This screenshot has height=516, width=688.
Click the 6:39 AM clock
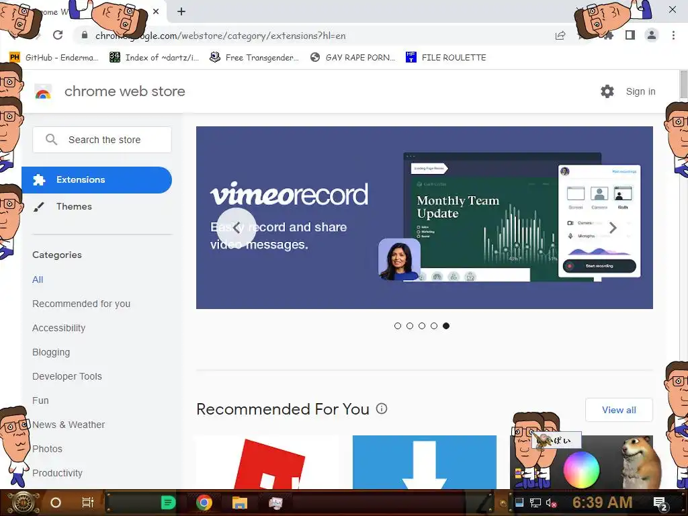coord(603,503)
